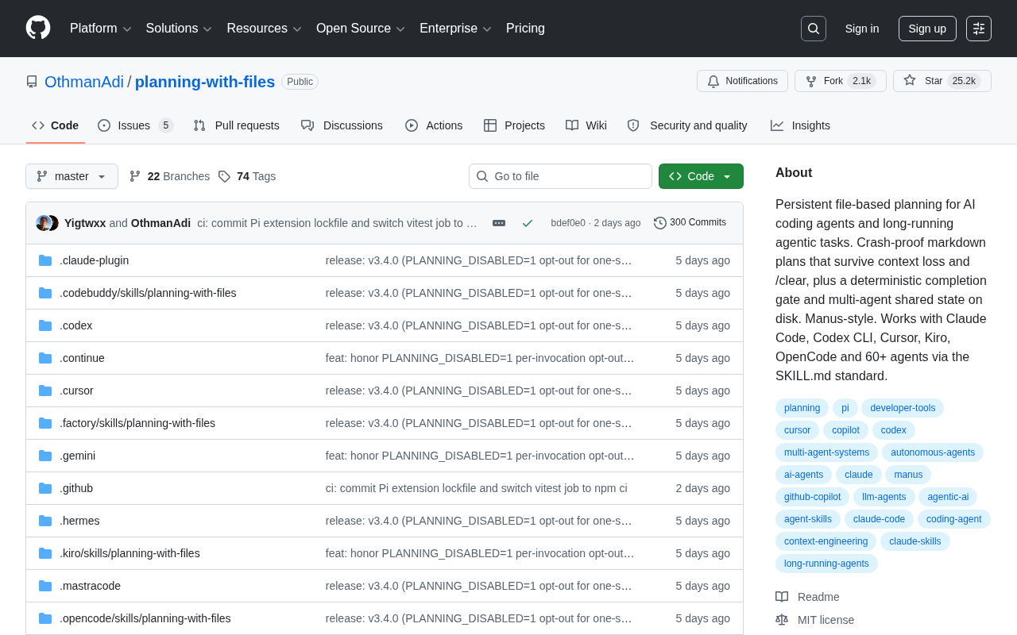View the 22 Branches list

click(169, 176)
